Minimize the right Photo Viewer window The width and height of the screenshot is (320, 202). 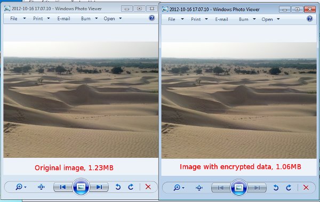tap(285, 10)
